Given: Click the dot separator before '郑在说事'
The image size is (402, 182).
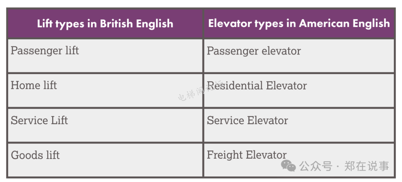Looking at the screenshot, I should pos(338,166).
